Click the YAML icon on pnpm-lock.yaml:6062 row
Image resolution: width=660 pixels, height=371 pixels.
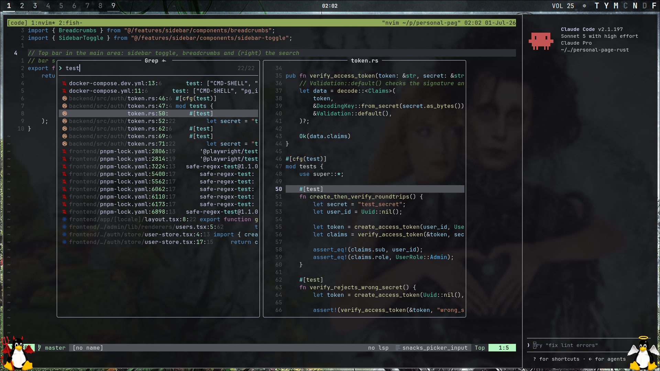[64, 189]
